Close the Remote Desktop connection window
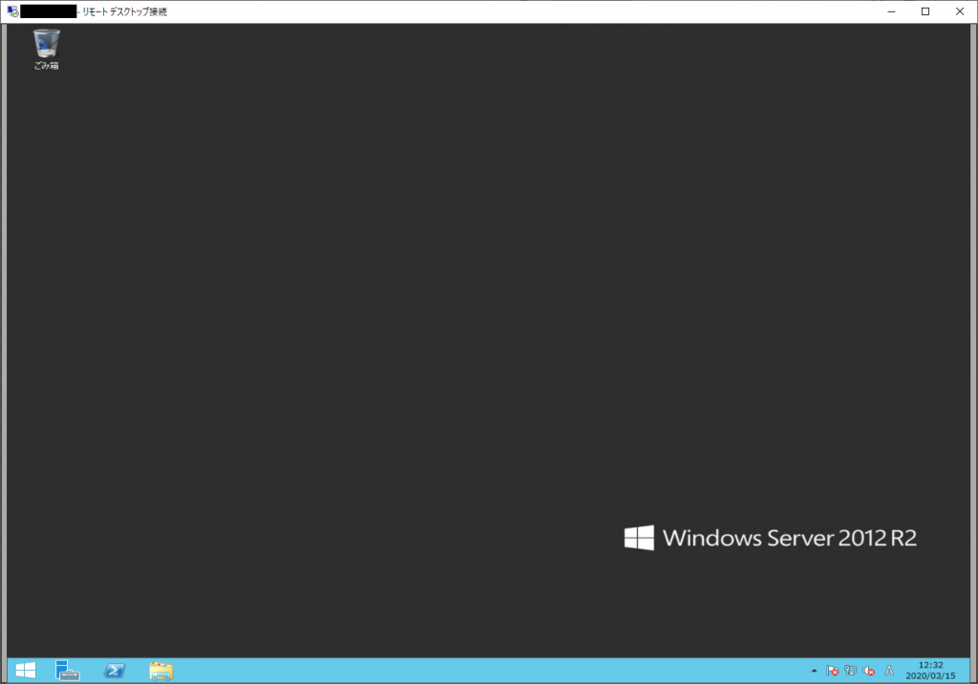This screenshot has height=684, width=978. click(x=960, y=11)
